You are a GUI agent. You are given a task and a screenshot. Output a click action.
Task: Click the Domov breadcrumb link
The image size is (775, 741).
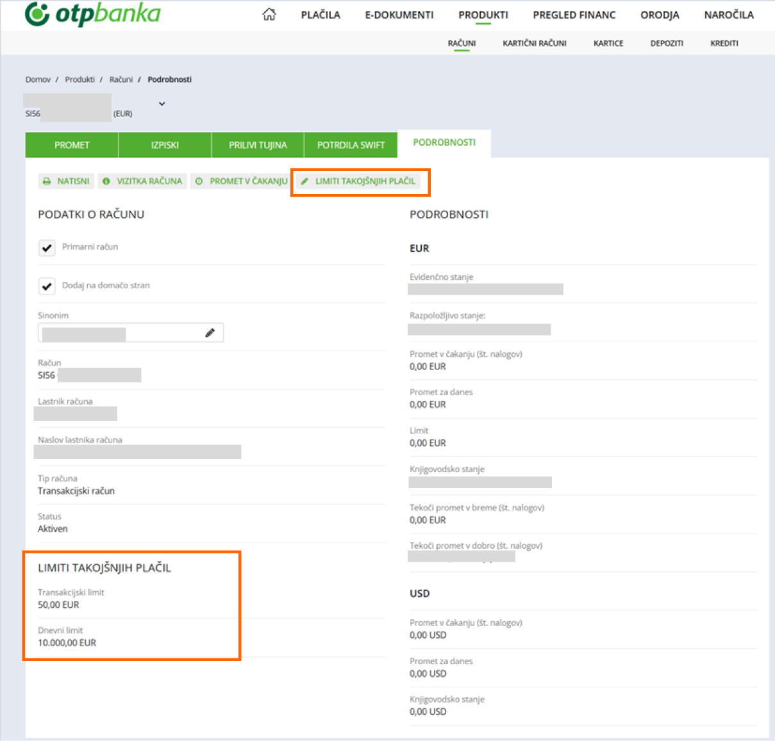[38, 79]
